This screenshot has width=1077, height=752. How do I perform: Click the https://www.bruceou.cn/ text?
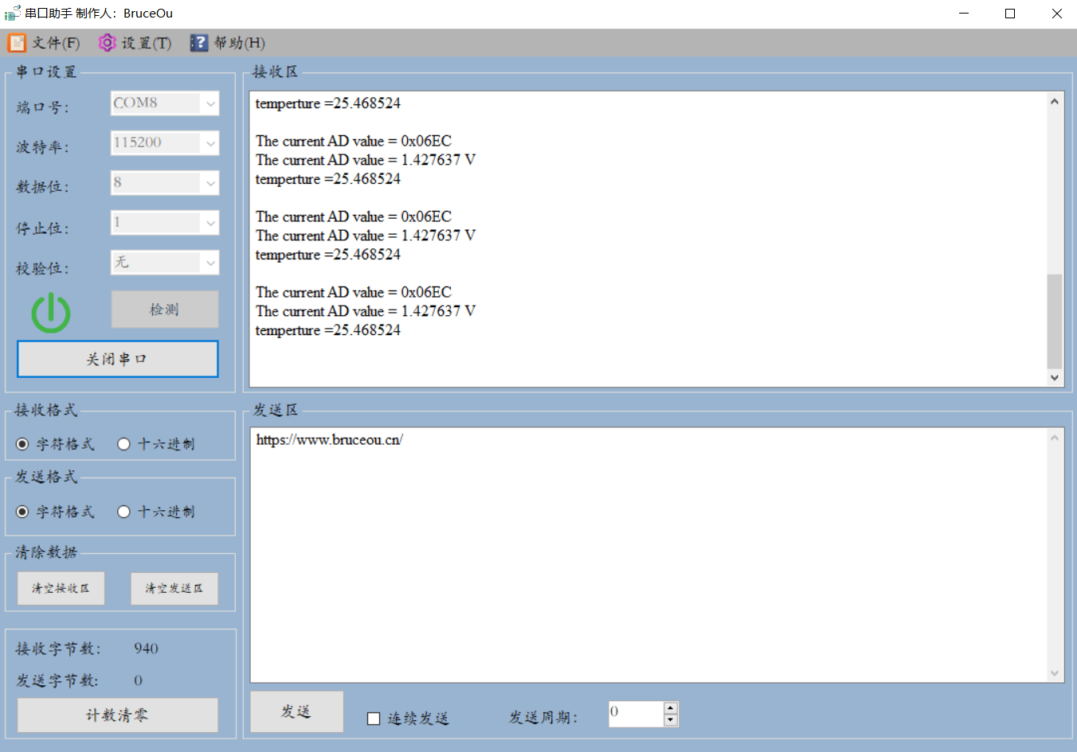[330, 440]
